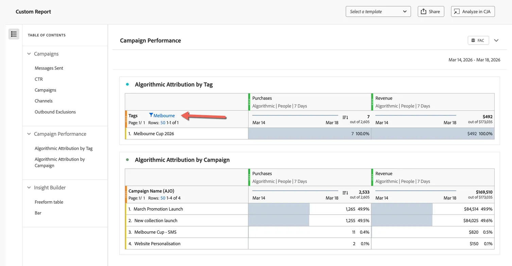Screen dimensions: 512x266
Task: Click sort icon in Campaign Purchases column
Action: (345, 193)
